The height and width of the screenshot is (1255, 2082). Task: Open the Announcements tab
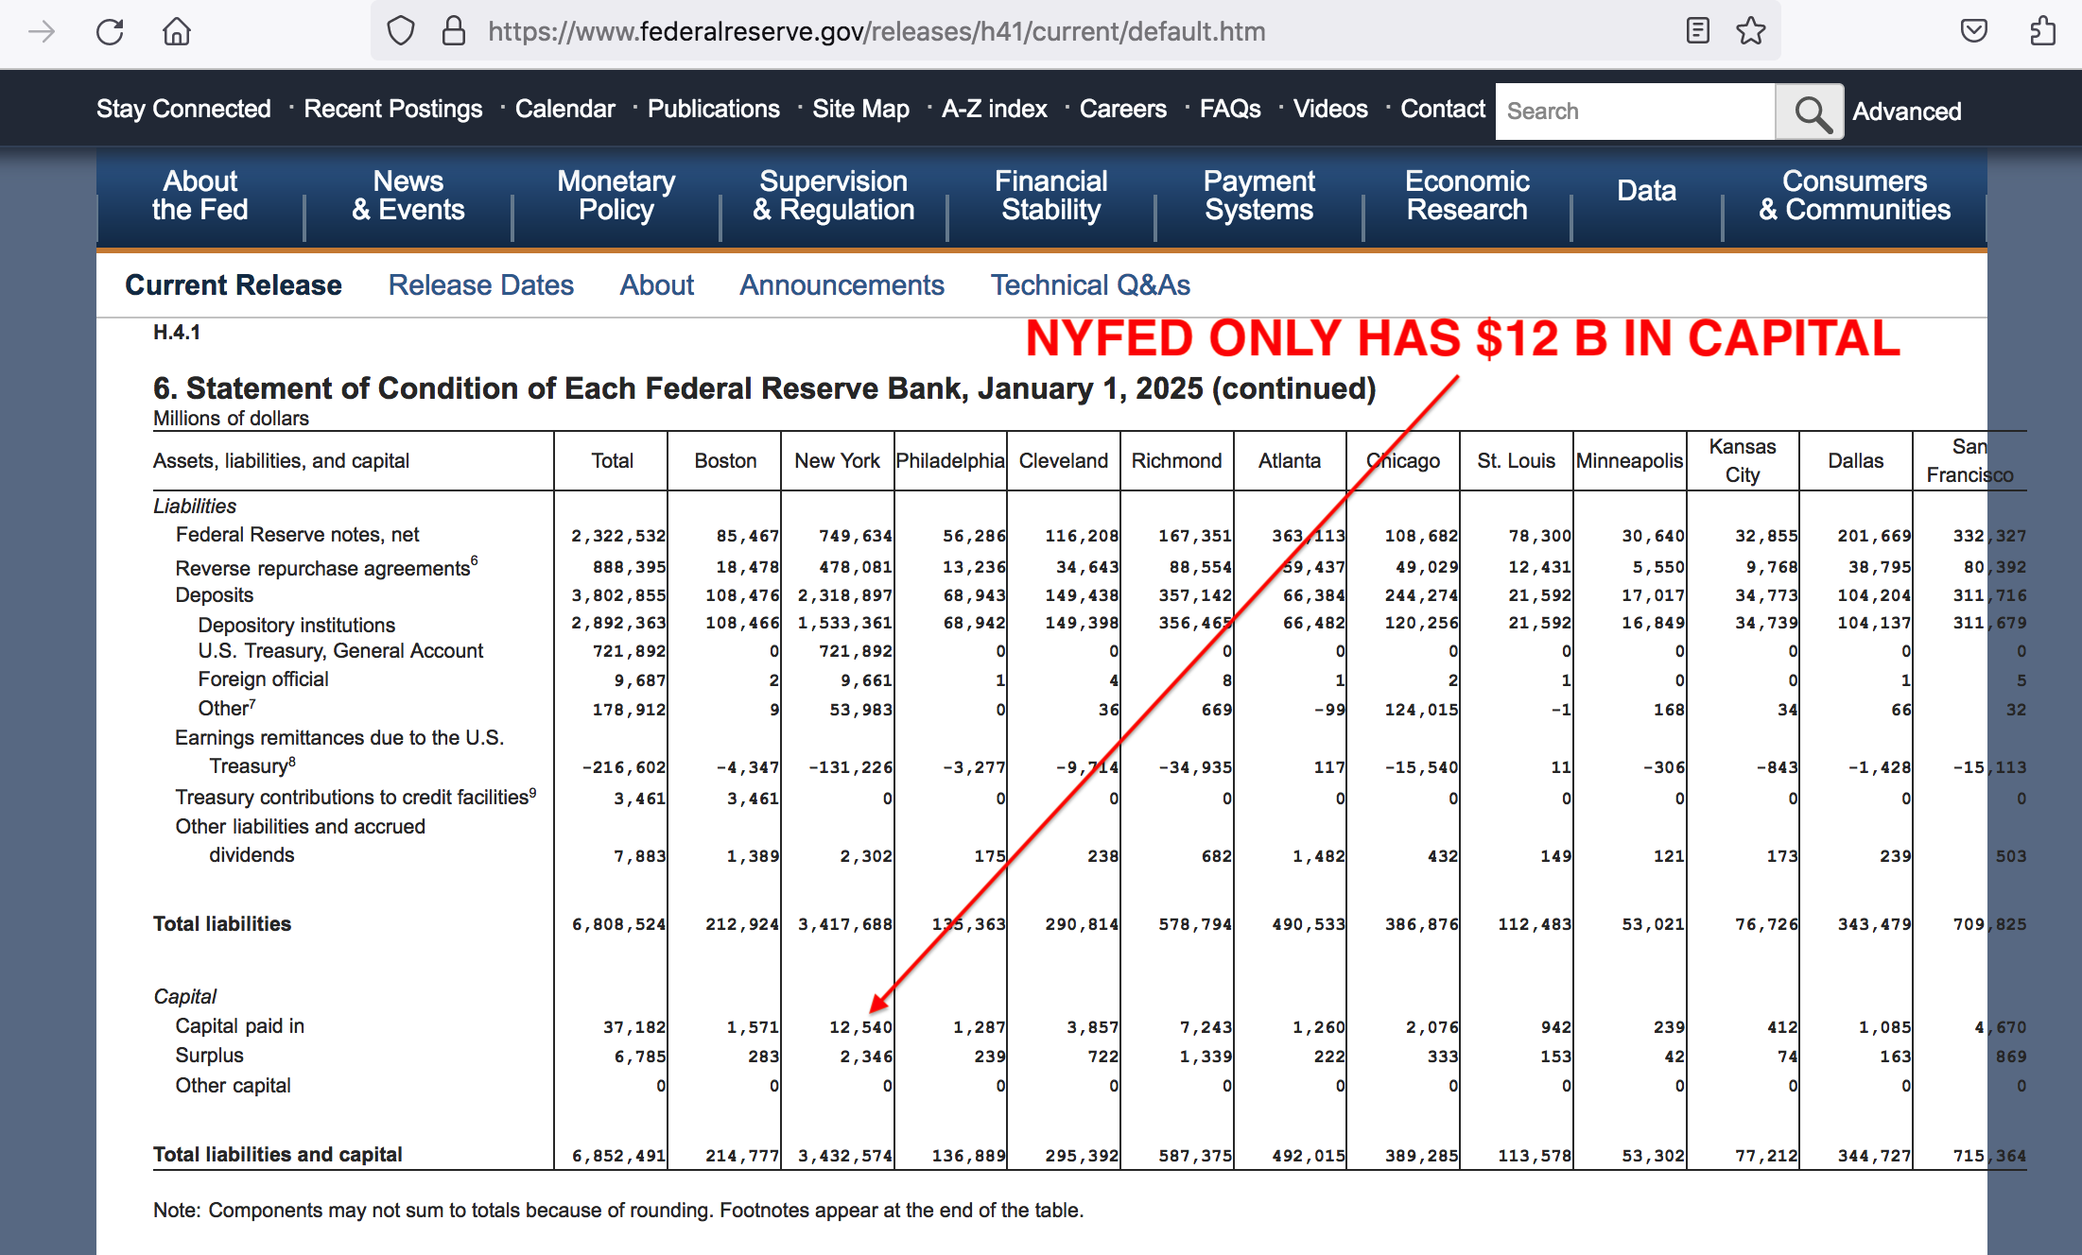click(x=841, y=285)
